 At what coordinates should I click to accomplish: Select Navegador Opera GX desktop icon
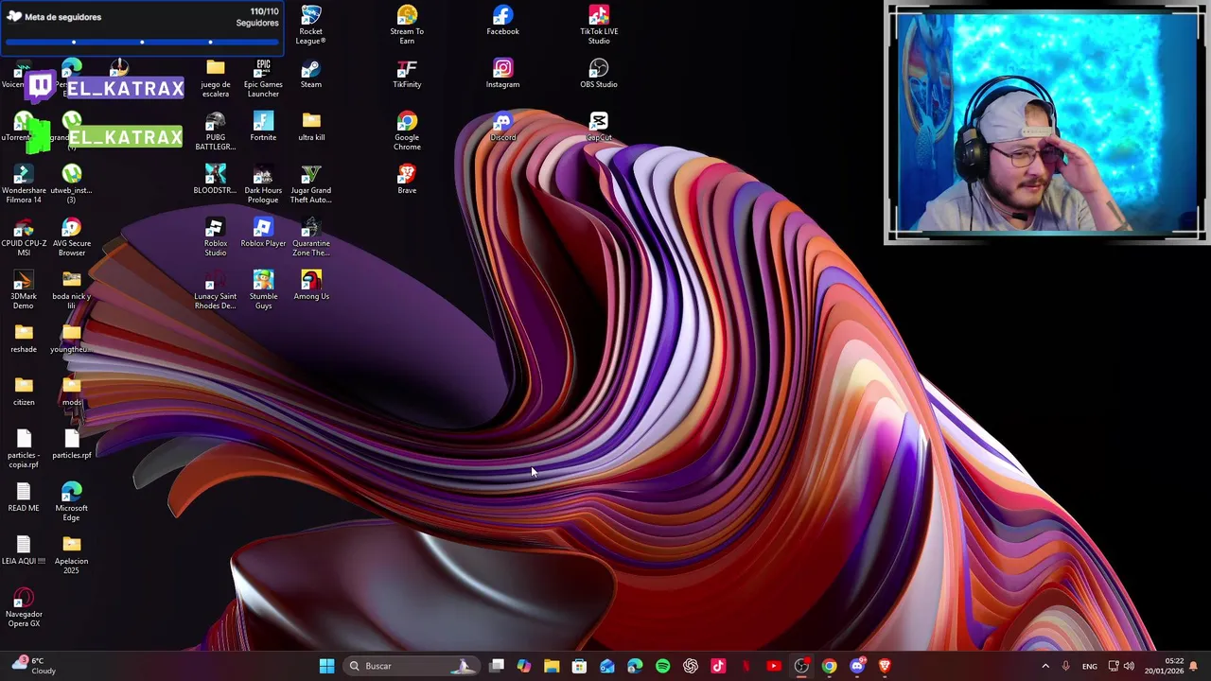24,607
